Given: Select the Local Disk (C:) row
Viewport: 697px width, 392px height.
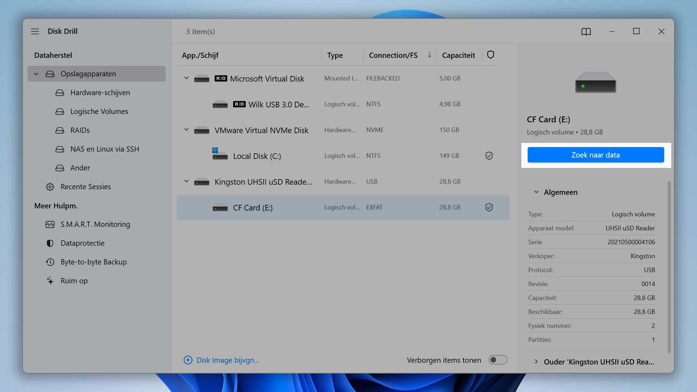Looking at the screenshot, I should 343,156.
